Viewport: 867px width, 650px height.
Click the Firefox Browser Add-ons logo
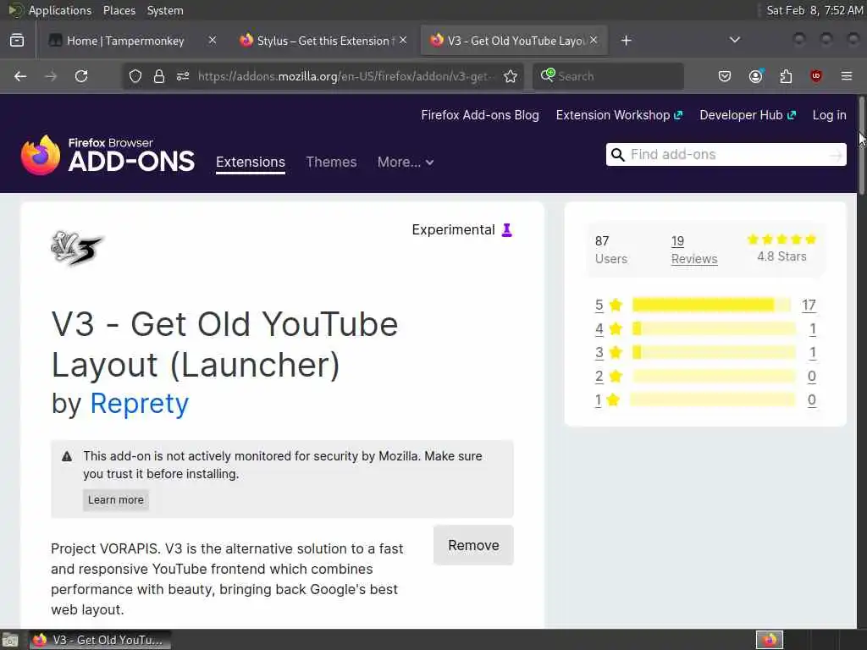click(x=108, y=156)
